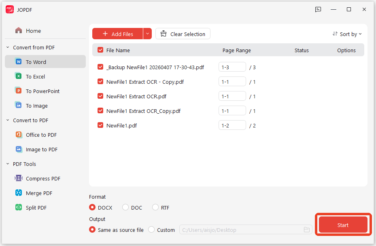
Task: Open the Add Files dropdown arrow
Action: pos(147,34)
